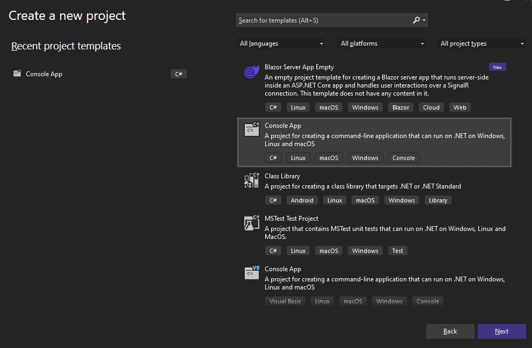Click the C# Console App template icon

point(251,129)
